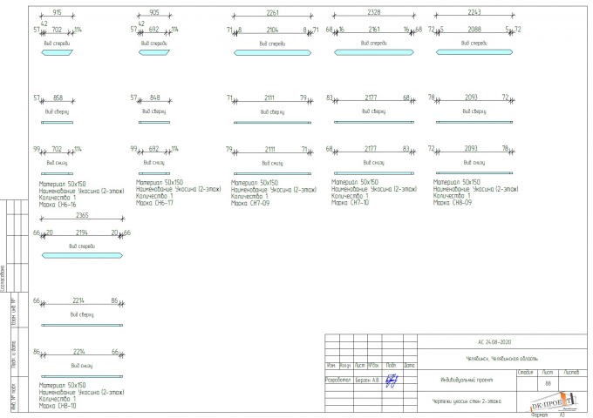
Task: Select the 848 top-view dimension
Action: tap(155, 98)
